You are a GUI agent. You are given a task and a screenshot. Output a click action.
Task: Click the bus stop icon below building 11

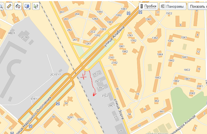pyautogui.click(x=140, y=12)
